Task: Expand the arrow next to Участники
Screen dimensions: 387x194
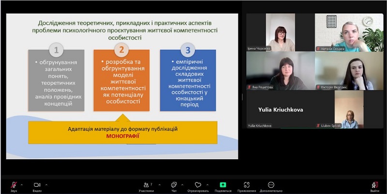Action: point(158,184)
